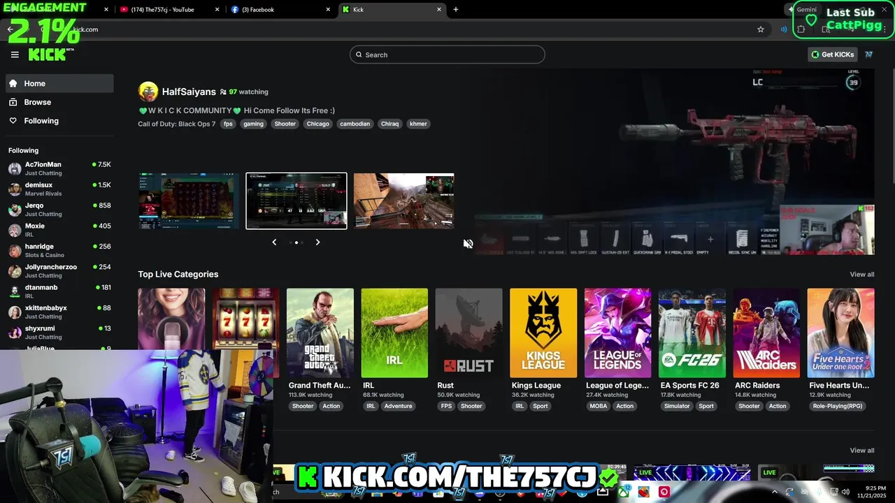The width and height of the screenshot is (895, 503).
Task: Go to the Home sidebar item
Action: coord(59,83)
